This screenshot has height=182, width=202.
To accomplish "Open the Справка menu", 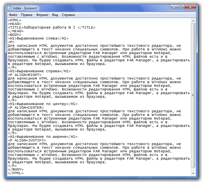I will click(68, 15).
